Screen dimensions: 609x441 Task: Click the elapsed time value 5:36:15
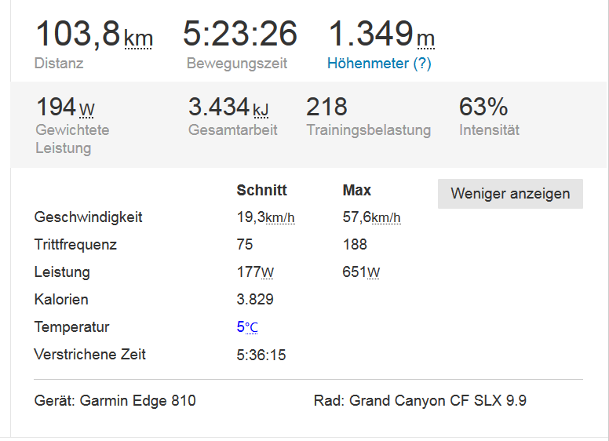261,355
